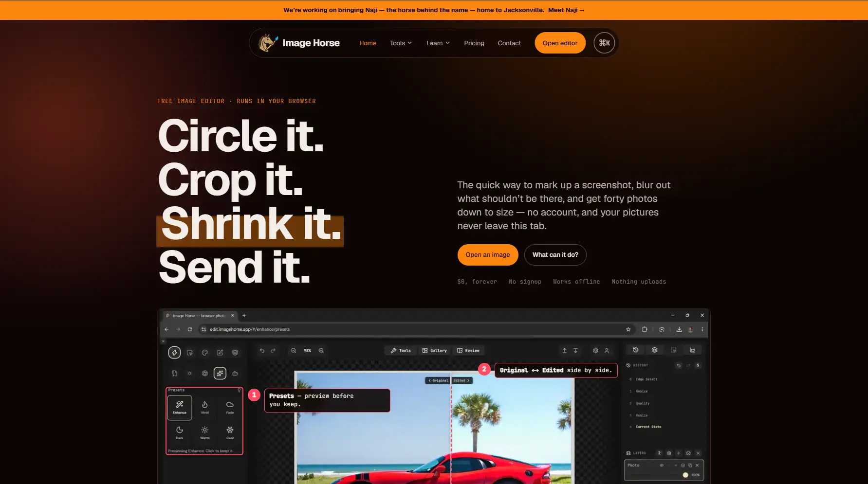This screenshot has width=868, height=484.
Task: Follow the Meet Naji banner link
Action: click(x=566, y=10)
